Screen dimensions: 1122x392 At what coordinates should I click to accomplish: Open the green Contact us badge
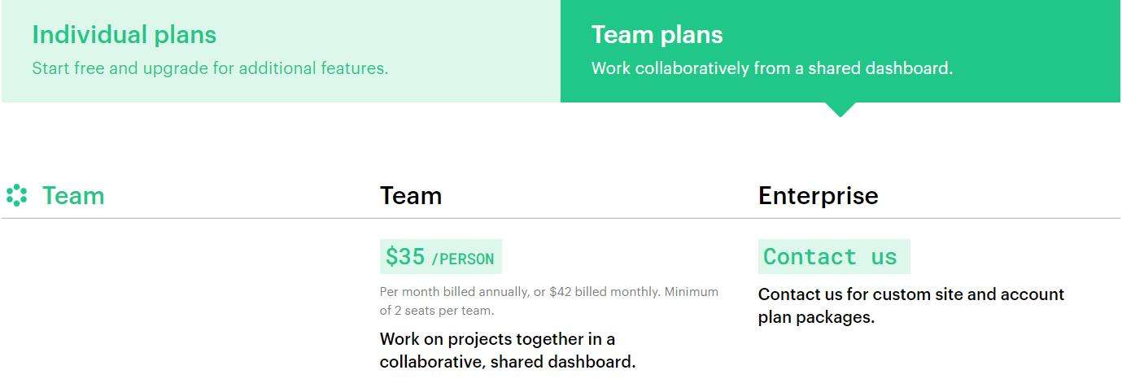pyautogui.click(x=830, y=257)
